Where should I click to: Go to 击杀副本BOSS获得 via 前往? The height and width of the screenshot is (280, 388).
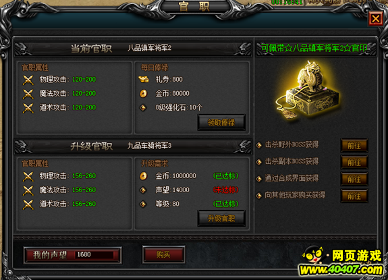click(354, 162)
